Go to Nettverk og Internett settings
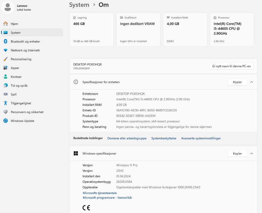Viewport: 262px width, 213px height. [32, 50]
